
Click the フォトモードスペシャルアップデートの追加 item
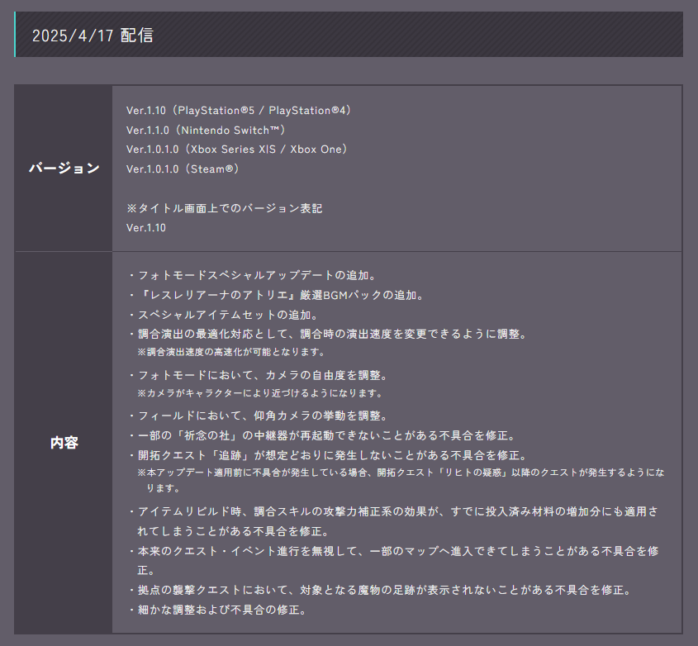[254, 275]
